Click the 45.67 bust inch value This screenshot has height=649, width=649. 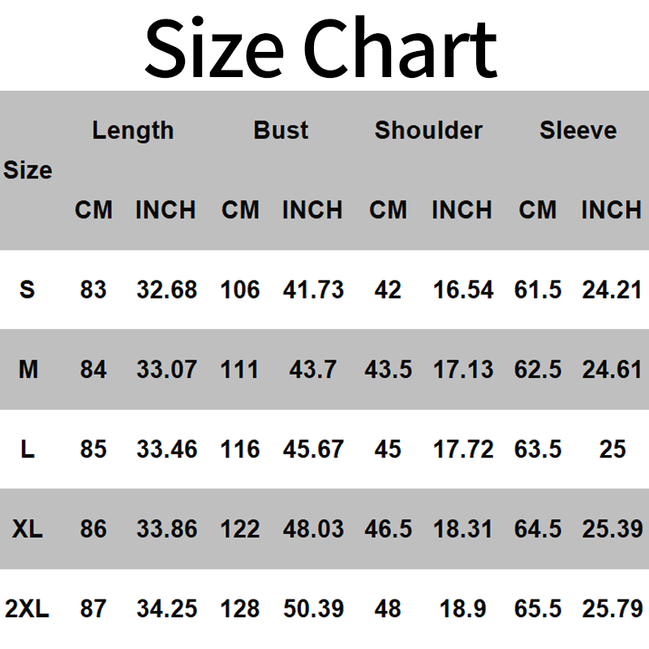coord(313,449)
